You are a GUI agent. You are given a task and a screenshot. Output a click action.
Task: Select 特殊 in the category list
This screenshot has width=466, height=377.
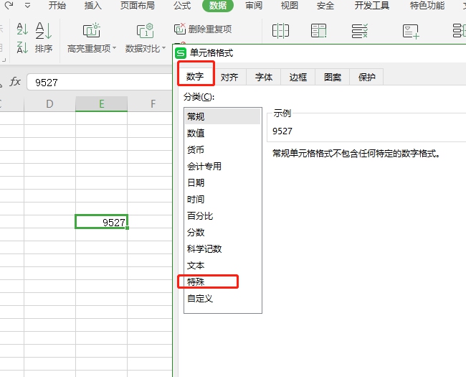(222, 281)
